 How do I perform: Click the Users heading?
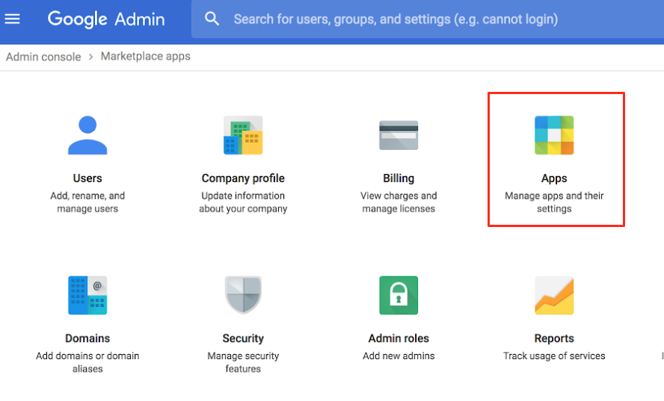coord(87,178)
